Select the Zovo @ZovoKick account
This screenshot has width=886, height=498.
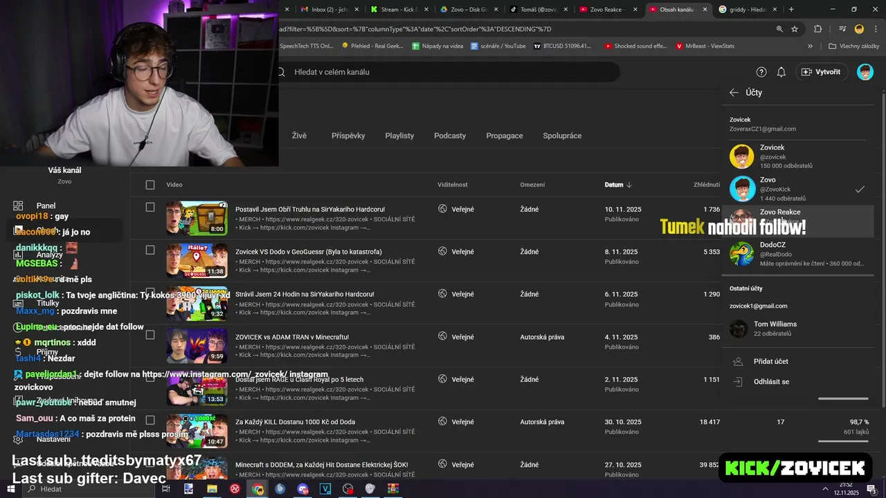point(797,189)
